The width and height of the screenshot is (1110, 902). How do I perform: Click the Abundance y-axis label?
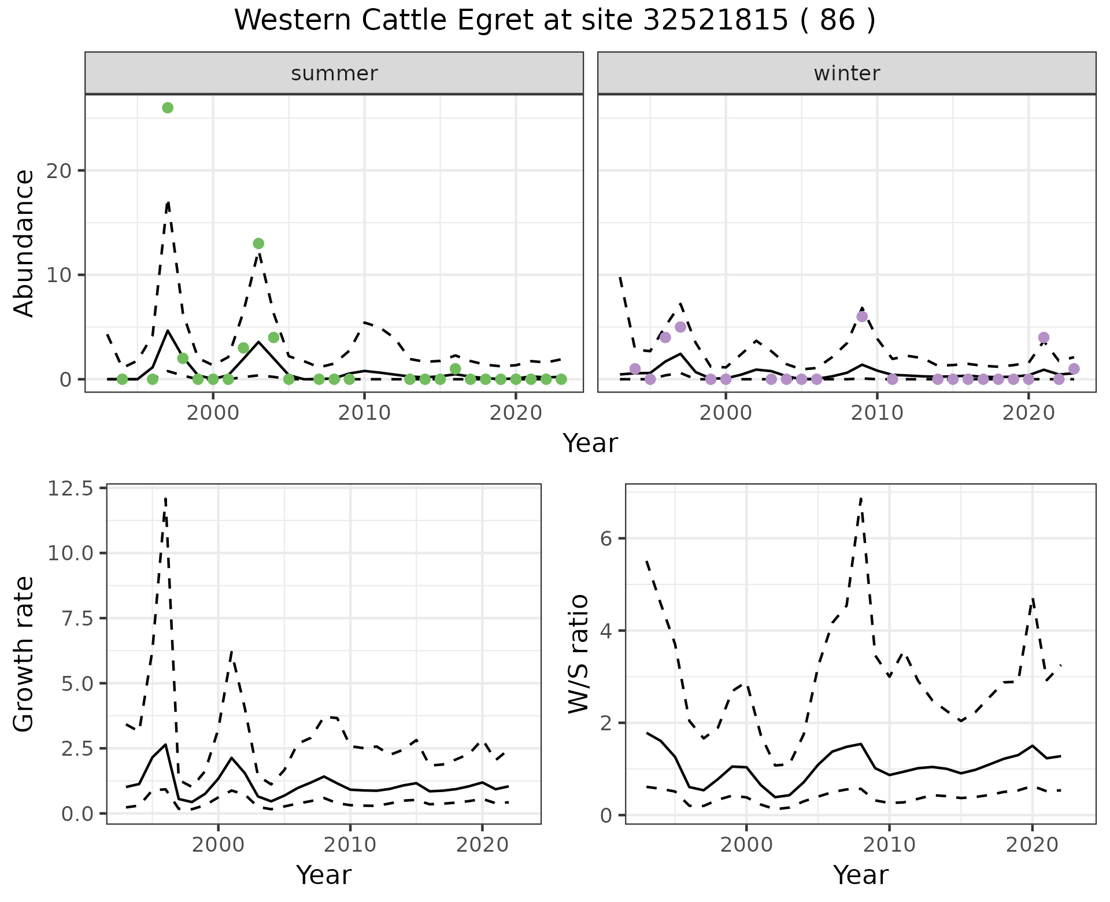[x=24, y=243]
